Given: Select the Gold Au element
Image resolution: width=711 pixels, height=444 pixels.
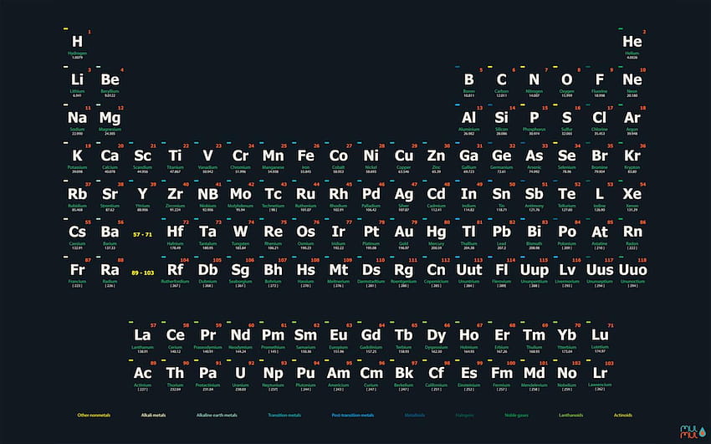Looking at the screenshot, I should pyautogui.click(x=404, y=234).
